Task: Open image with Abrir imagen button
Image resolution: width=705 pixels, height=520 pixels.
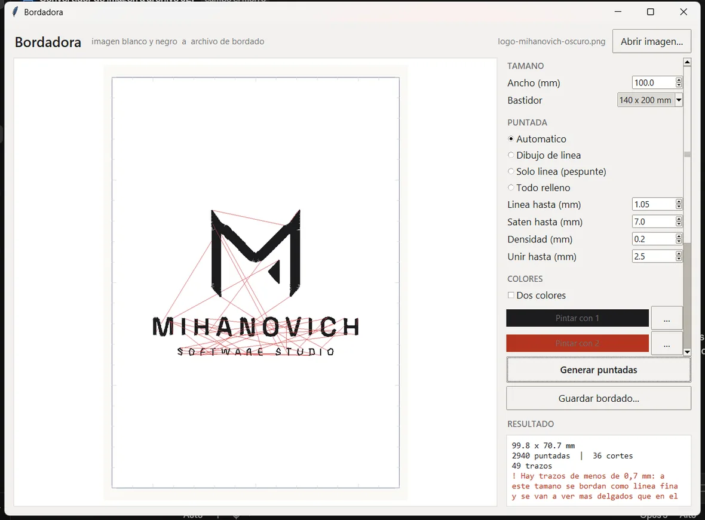Action: tap(651, 41)
